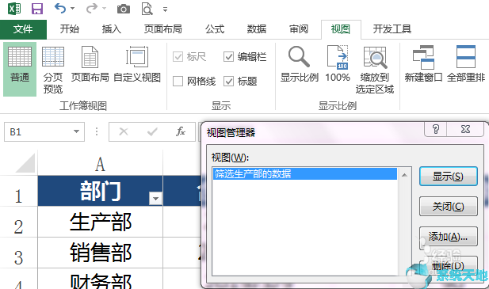Click 全部重排 to arrange windows
This screenshot has height=289, width=489.
pos(466,64)
